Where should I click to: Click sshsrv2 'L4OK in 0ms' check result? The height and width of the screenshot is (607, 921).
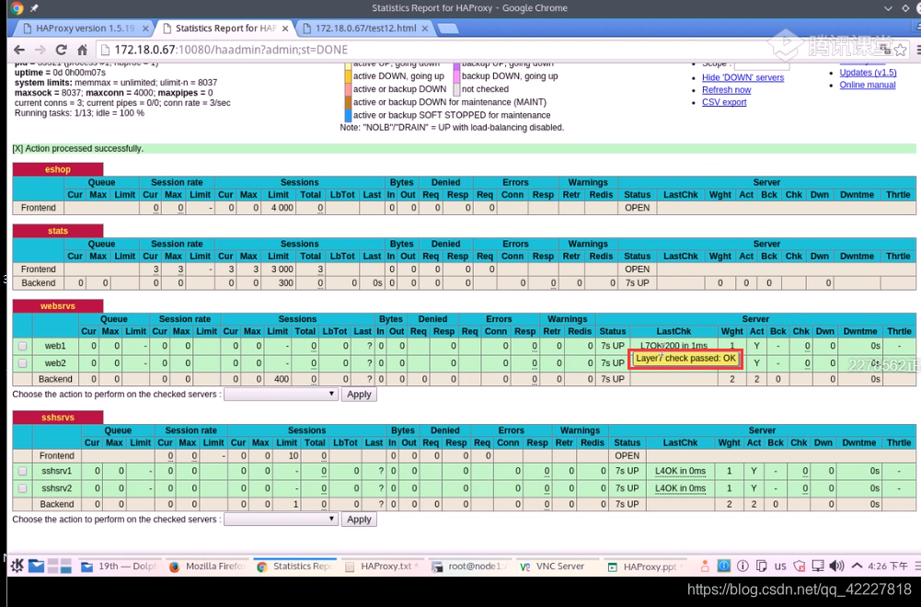tap(680, 488)
